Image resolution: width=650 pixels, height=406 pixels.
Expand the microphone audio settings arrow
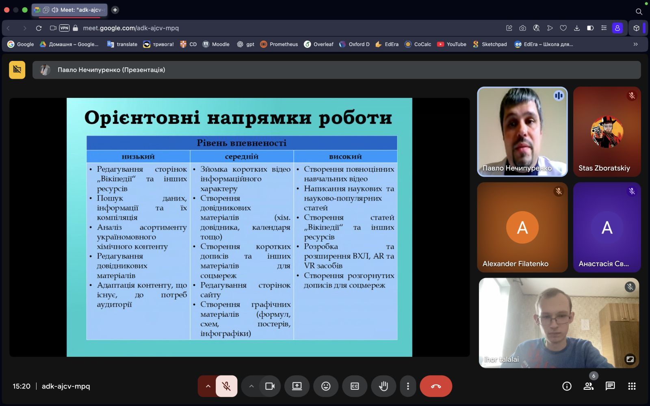208,386
